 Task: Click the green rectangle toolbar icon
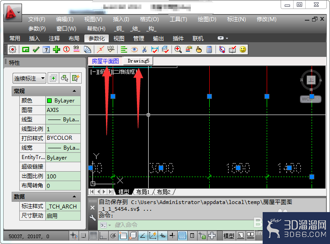click(x=26, y=50)
